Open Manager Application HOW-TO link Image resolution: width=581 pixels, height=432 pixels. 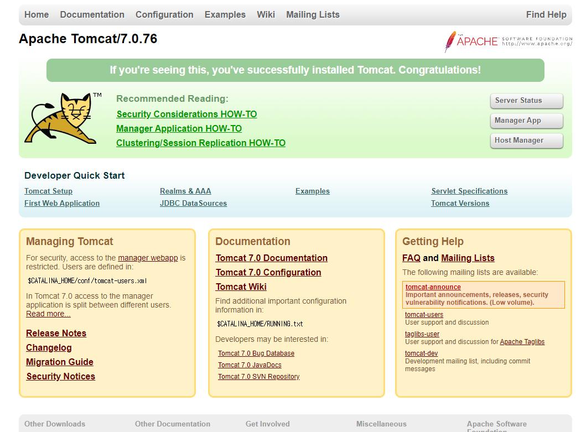pyautogui.click(x=179, y=128)
